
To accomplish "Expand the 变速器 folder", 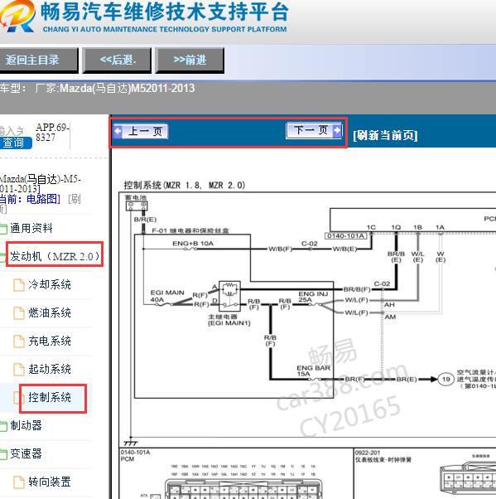I will tap(26, 453).
